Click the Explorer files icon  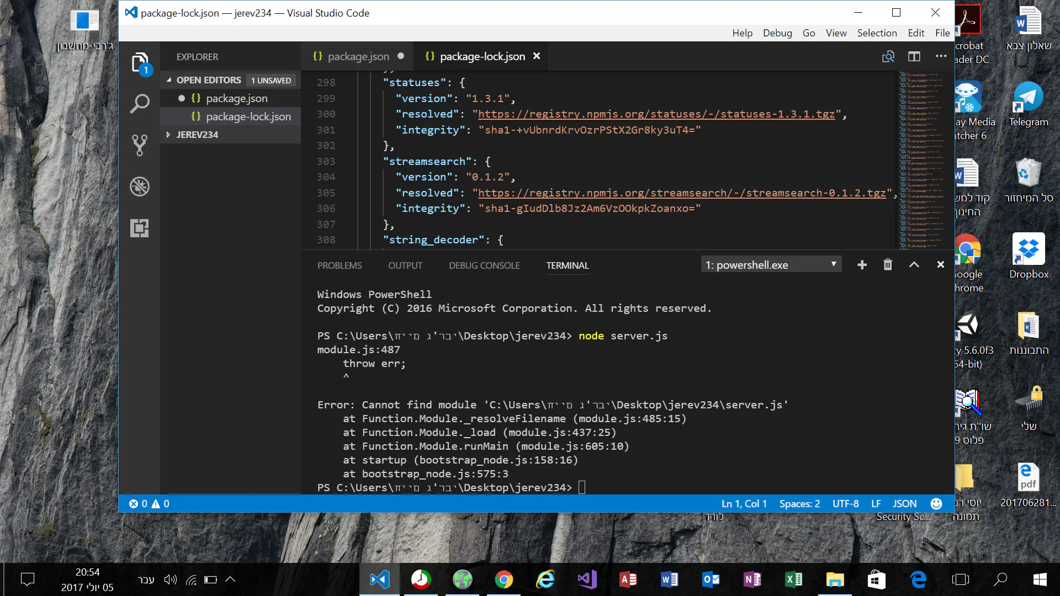[140, 62]
